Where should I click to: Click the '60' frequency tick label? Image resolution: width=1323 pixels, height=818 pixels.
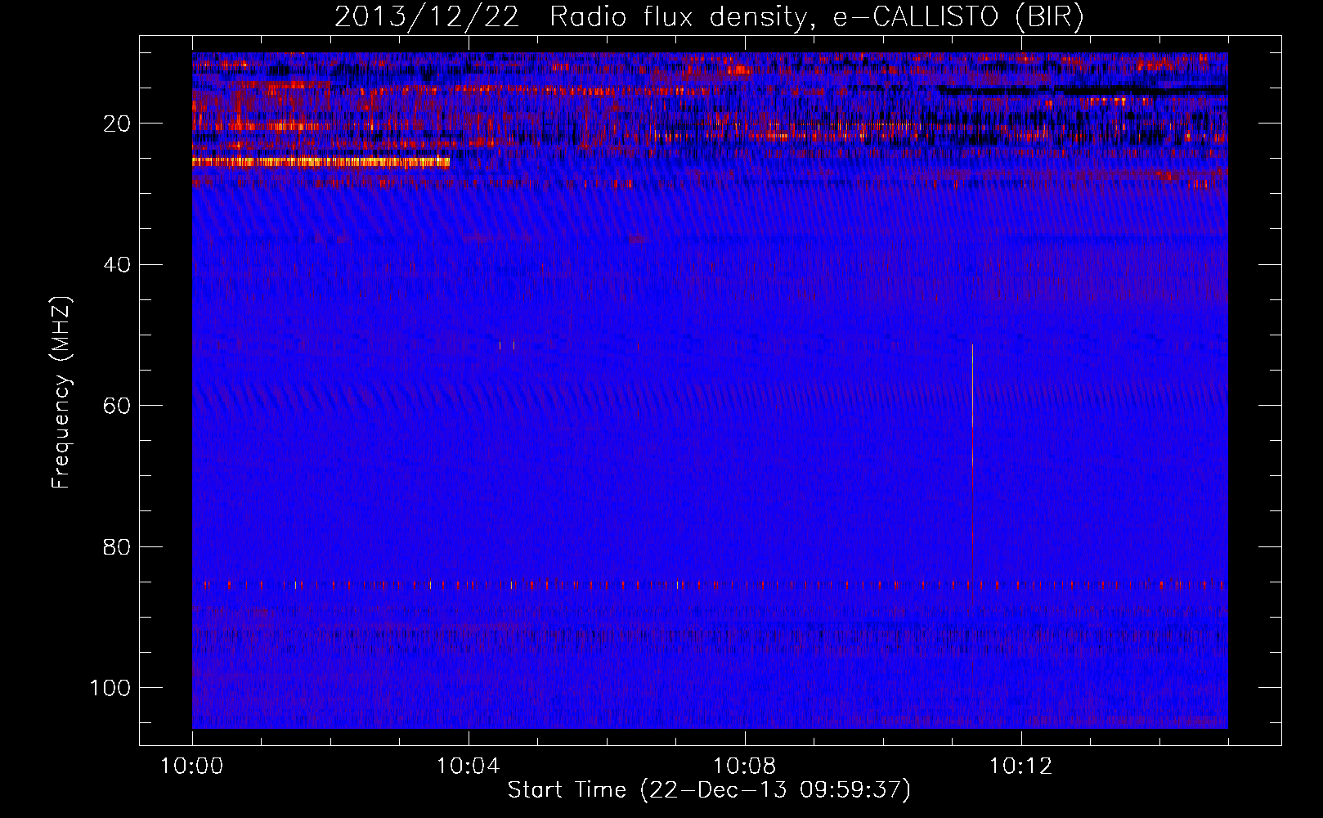[118, 406]
